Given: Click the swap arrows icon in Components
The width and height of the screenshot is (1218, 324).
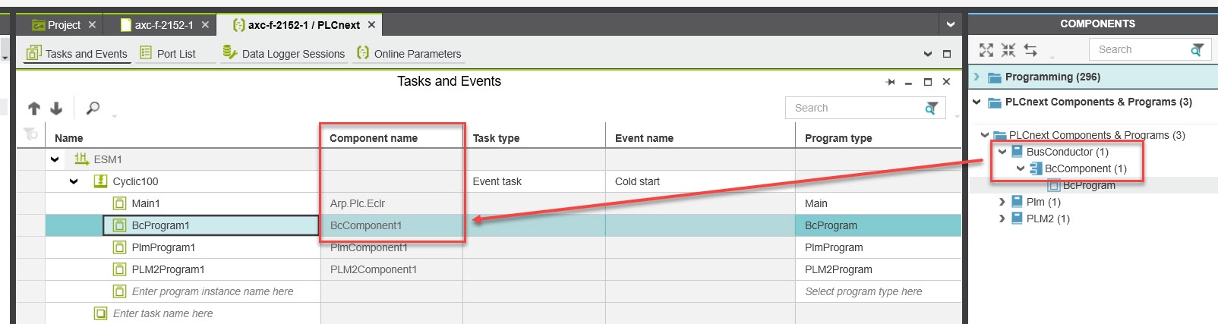Looking at the screenshot, I should tap(1030, 50).
